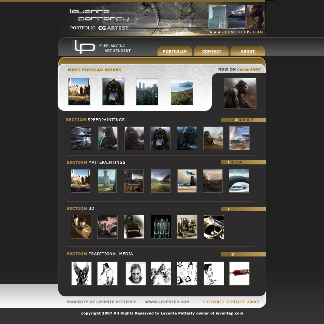Open the 3D coffee machine render

pos(187,227)
